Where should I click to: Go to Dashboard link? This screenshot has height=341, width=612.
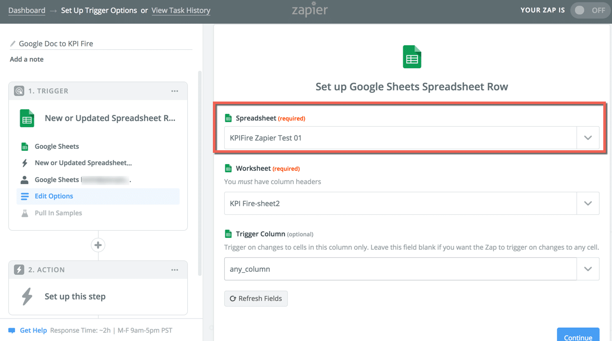click(x=27, y=11)
